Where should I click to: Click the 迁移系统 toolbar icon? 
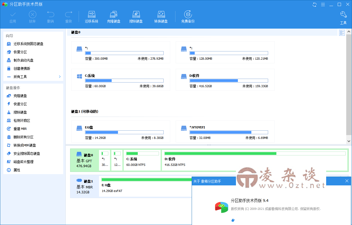[x=91, y=17]
